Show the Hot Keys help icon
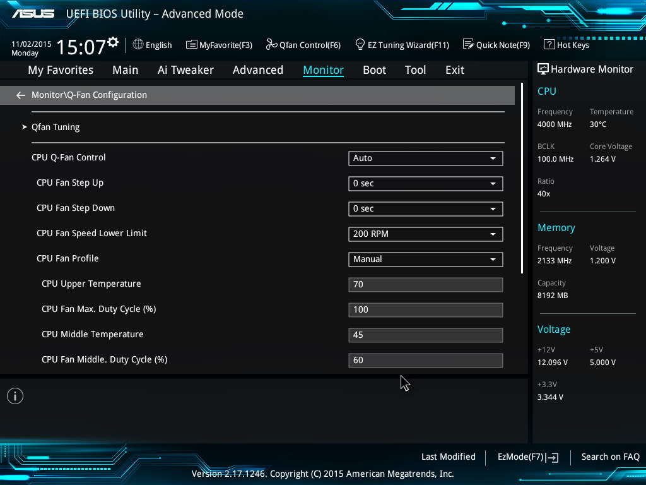 [549, 45]
